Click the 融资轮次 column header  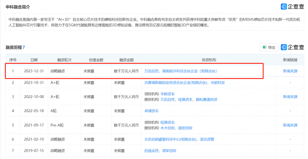(64, 60)
